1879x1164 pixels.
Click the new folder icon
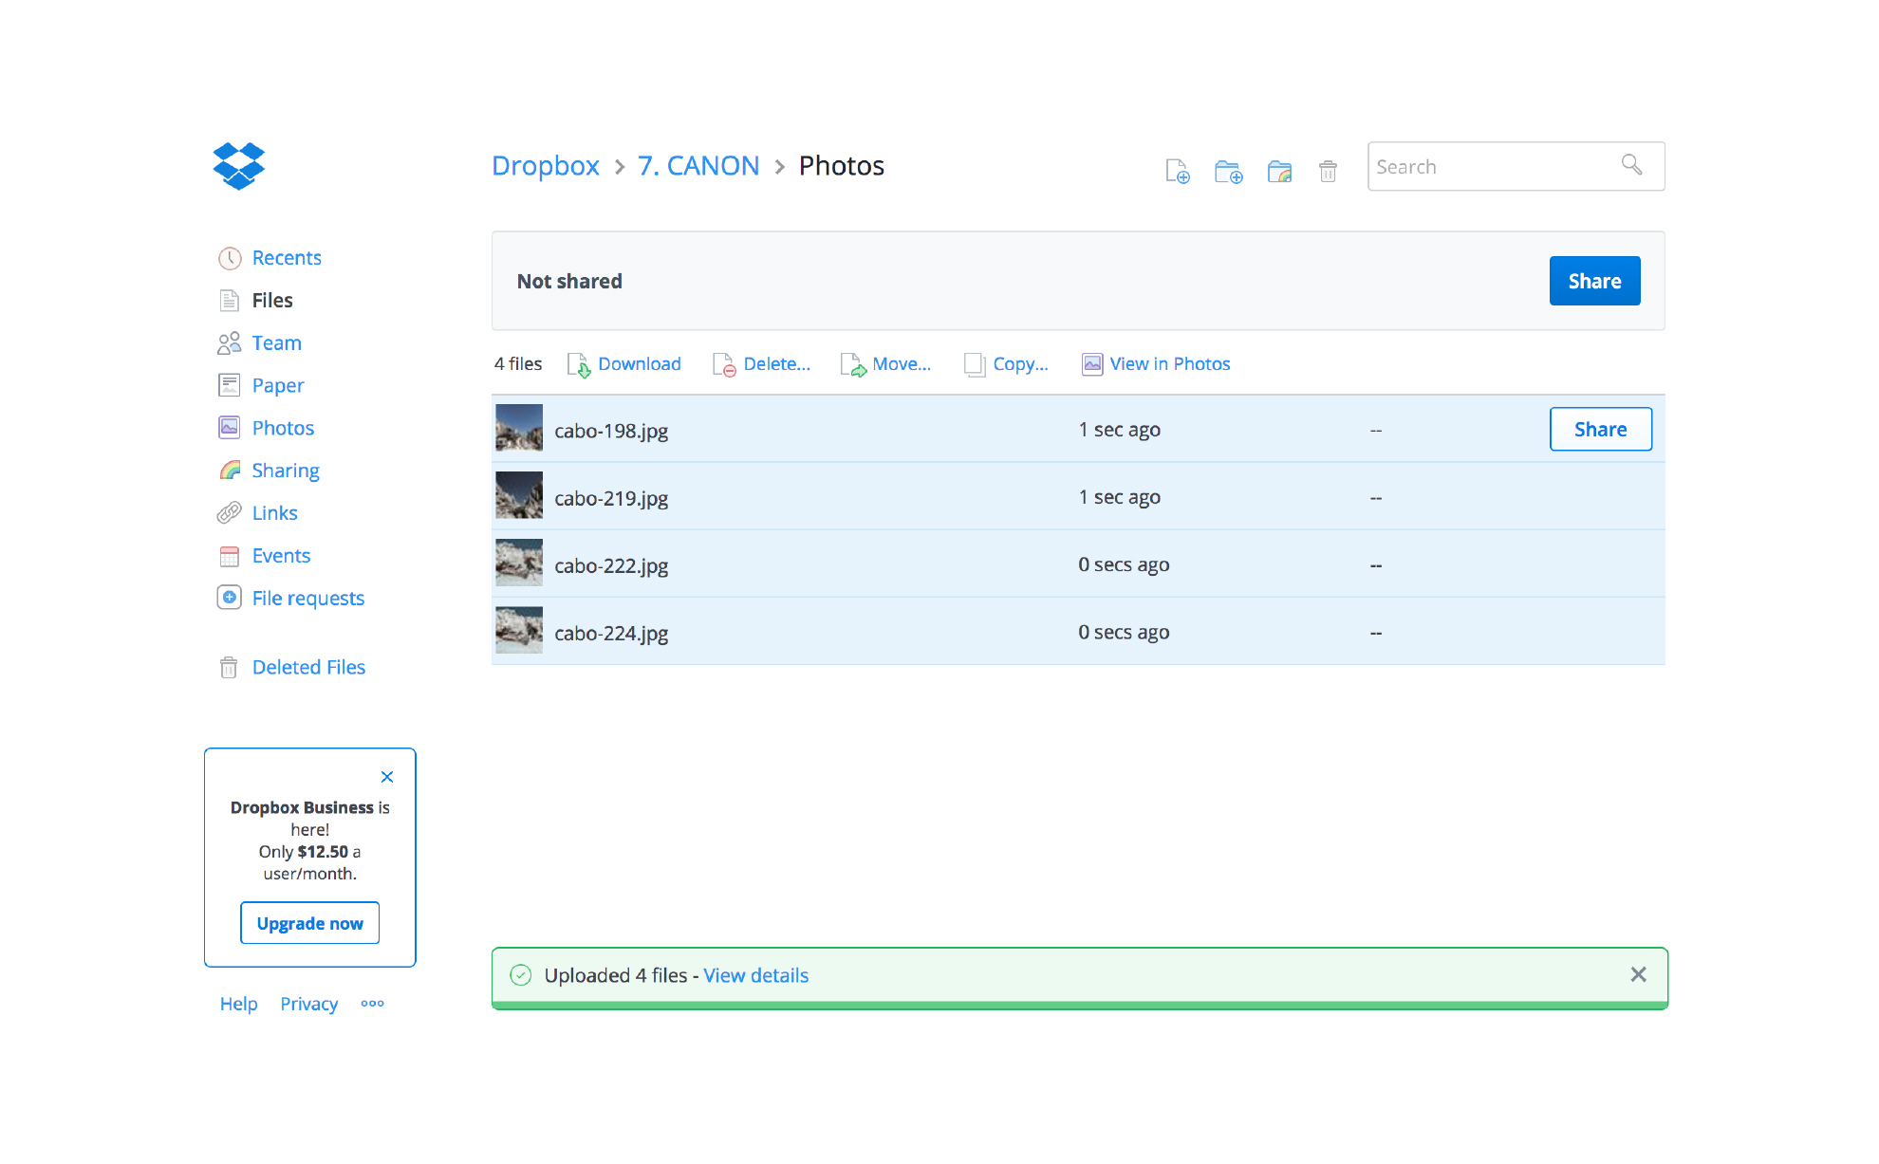click(1228, 171)
